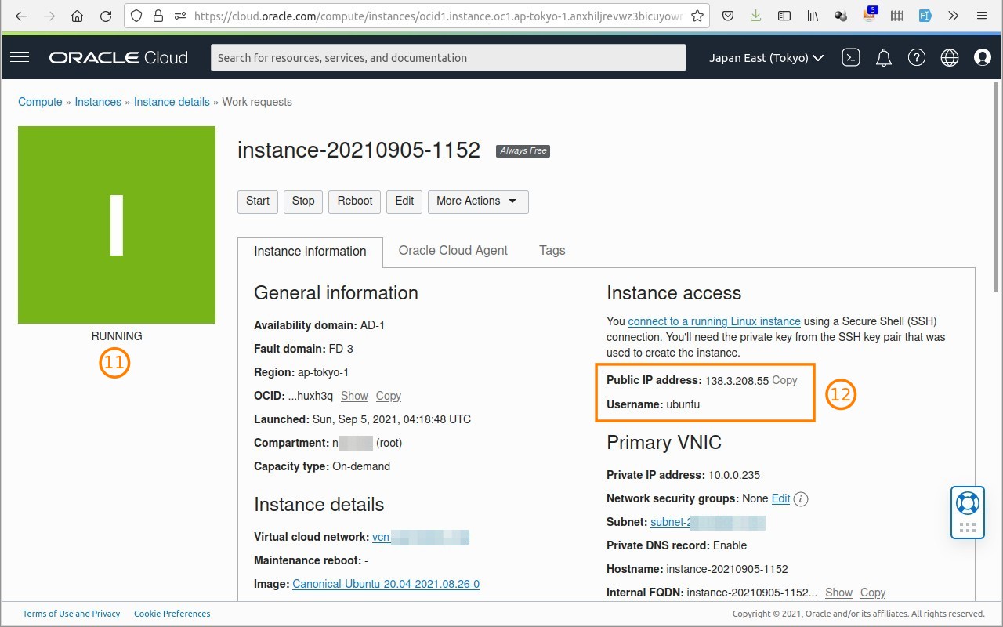The image size is (1003, 627).
Task: Show the full Internal FQDN
Action: (x=838, y=593)
